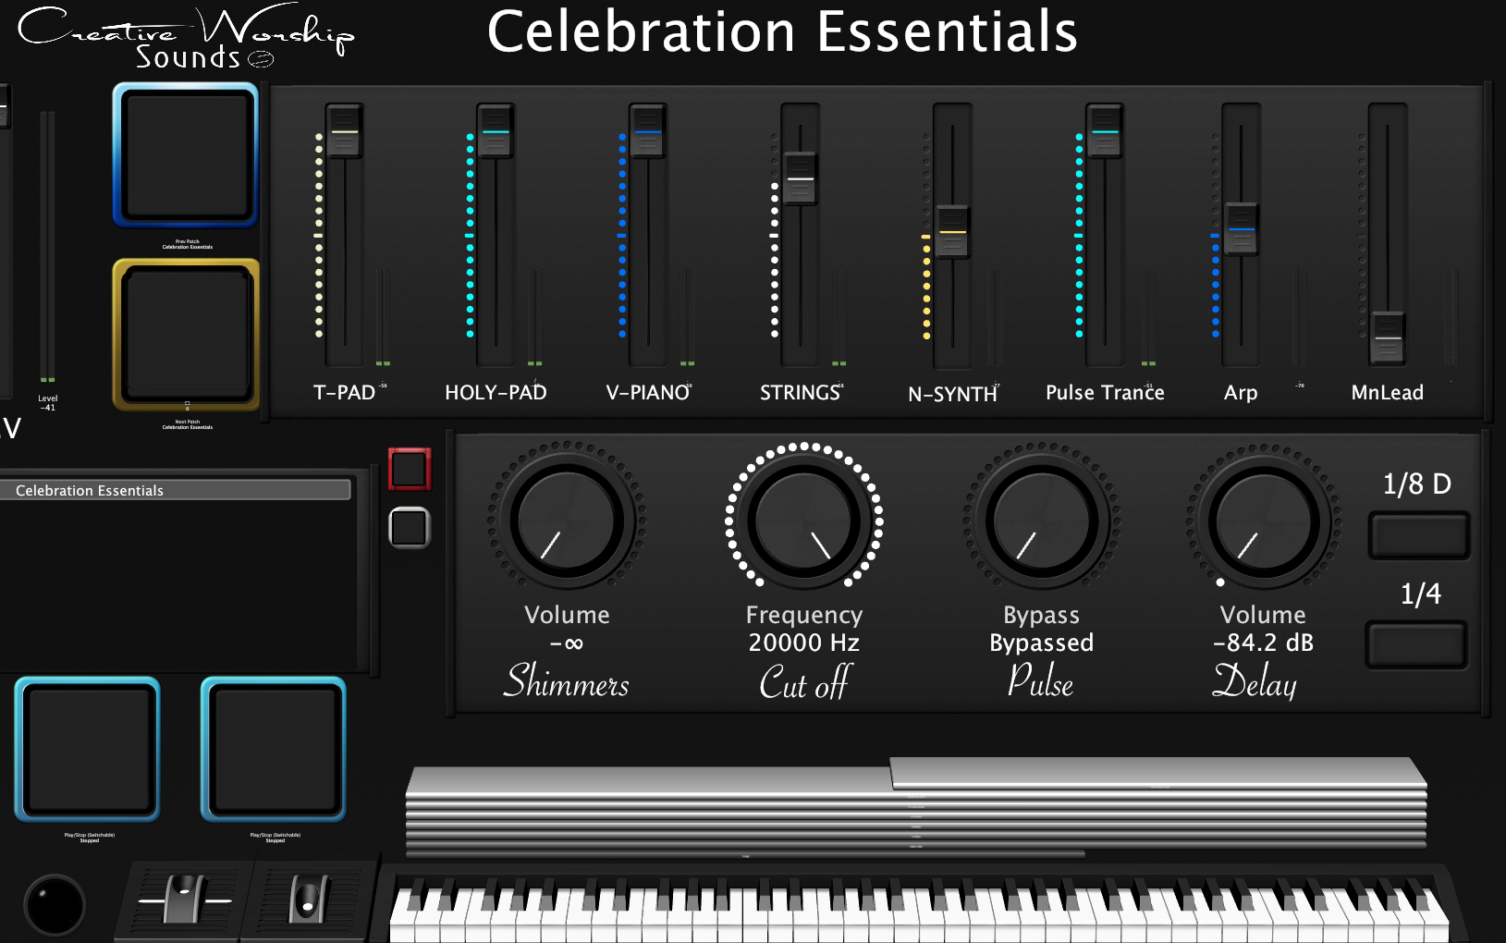Click the Level meter showing -41
Viewport: 1506px width, 943px height.
pyautogui.click(x=47, y=247)
